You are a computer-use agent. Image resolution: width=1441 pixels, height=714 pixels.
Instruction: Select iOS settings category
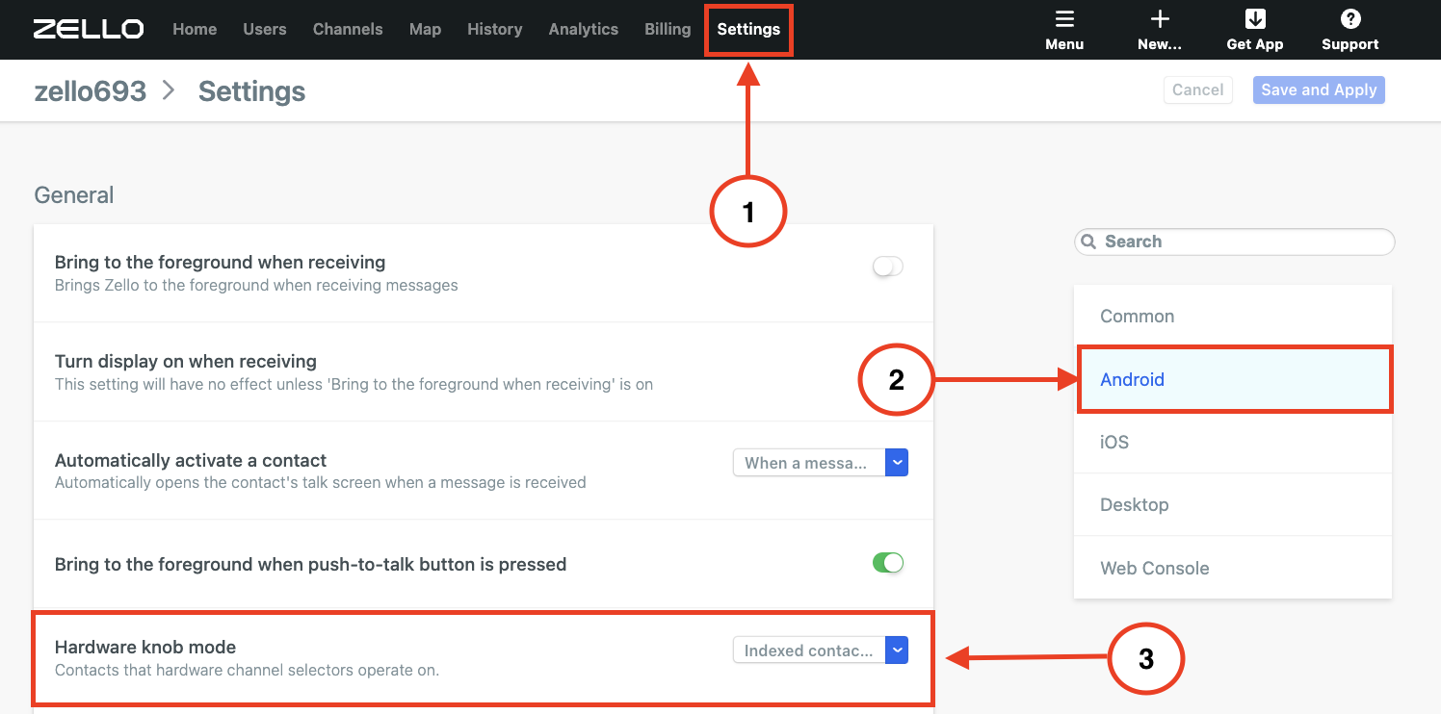pos(1233,443)
